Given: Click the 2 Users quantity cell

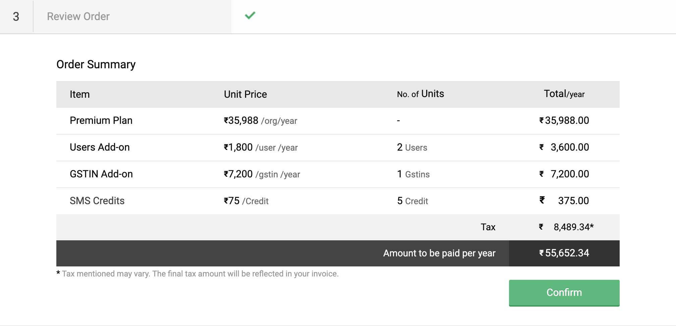Looking at the screenshot, I should tap(412, 147).
